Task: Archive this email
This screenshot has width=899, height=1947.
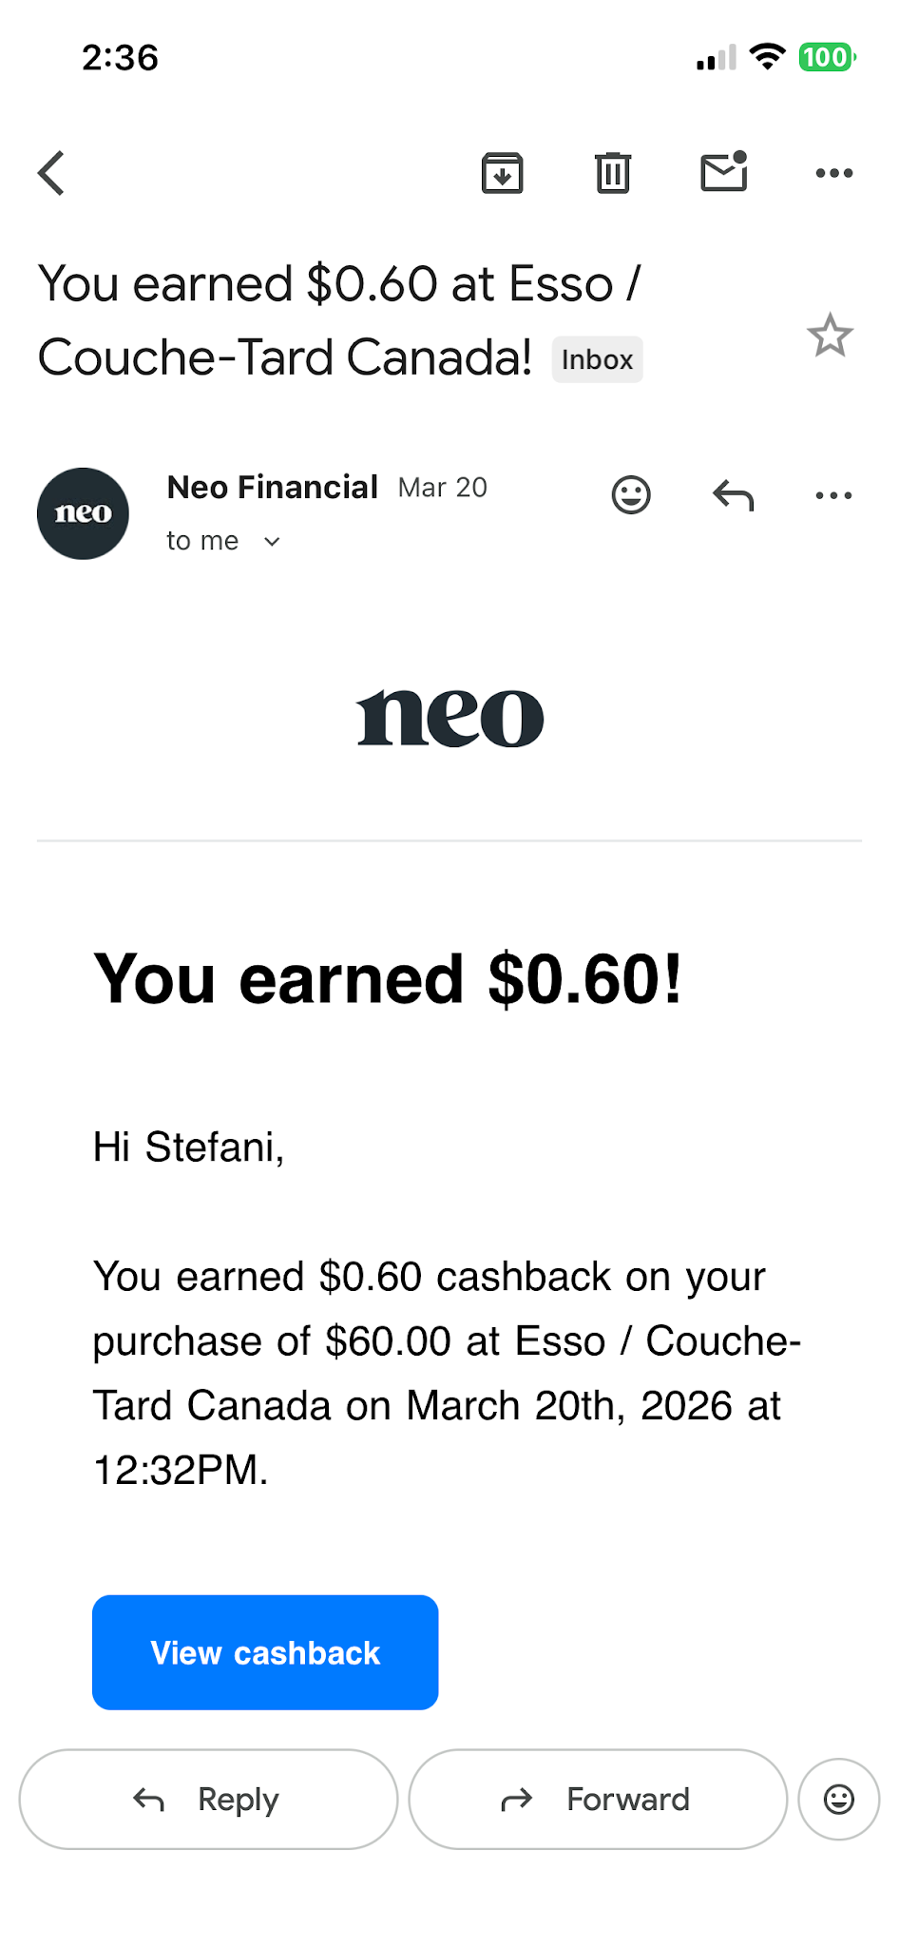Action: (x=502, y=173)
